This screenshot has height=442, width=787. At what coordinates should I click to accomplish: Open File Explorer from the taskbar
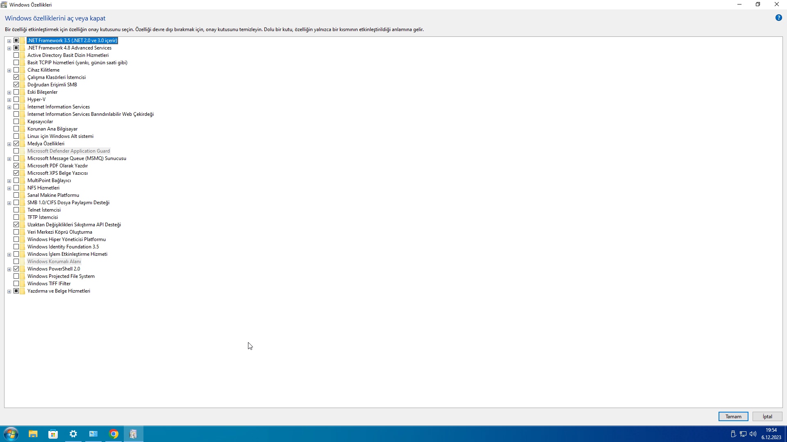[x=33, y=434]
